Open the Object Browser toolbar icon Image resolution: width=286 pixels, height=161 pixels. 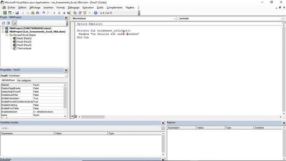point(84,13)
